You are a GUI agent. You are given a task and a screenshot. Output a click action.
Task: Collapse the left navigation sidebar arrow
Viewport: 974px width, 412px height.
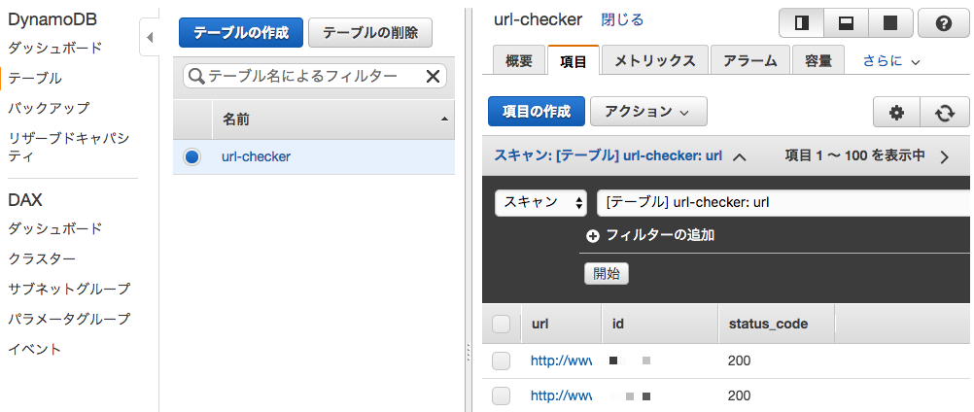[150, 38]
